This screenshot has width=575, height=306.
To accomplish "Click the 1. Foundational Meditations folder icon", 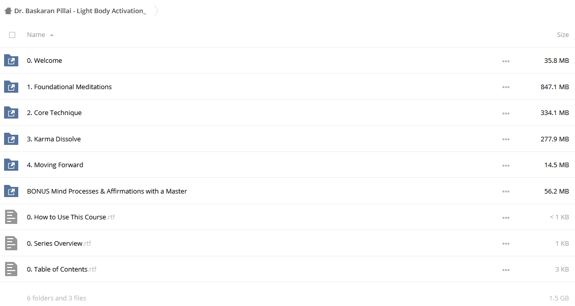I will point(11,87).
